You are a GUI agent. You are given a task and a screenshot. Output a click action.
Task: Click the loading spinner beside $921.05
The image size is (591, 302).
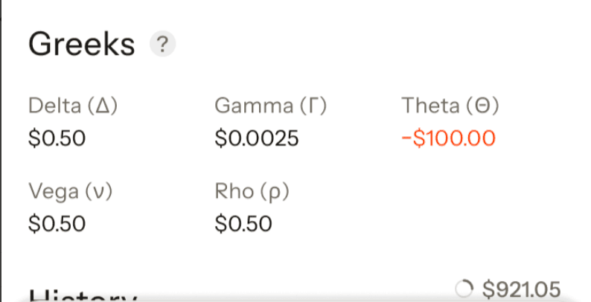[464, 289]
